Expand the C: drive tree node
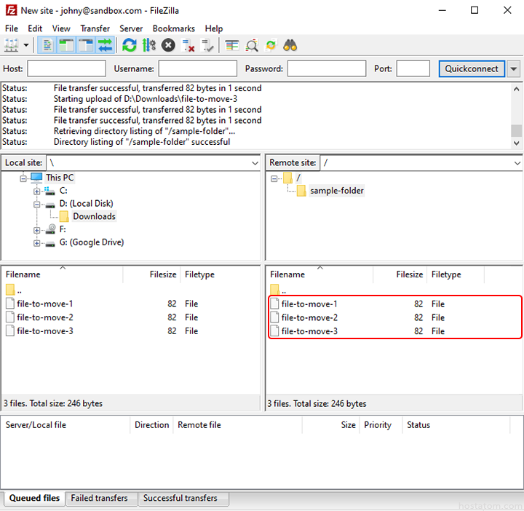This screenshot has width=524, height=511. pos(37,191)
